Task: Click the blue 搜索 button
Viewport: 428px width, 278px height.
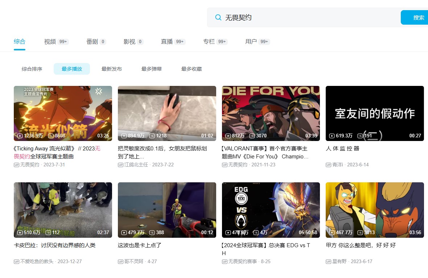Action: (x=414, y=17)
